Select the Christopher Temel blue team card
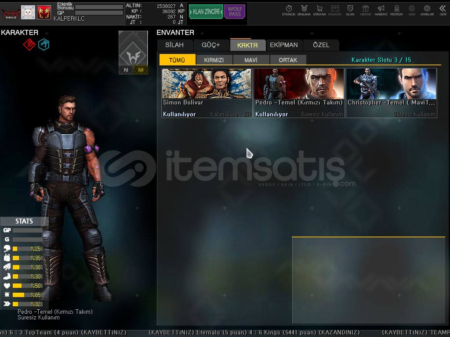Screen dimensions: 450x337 [x=392, y=93]
